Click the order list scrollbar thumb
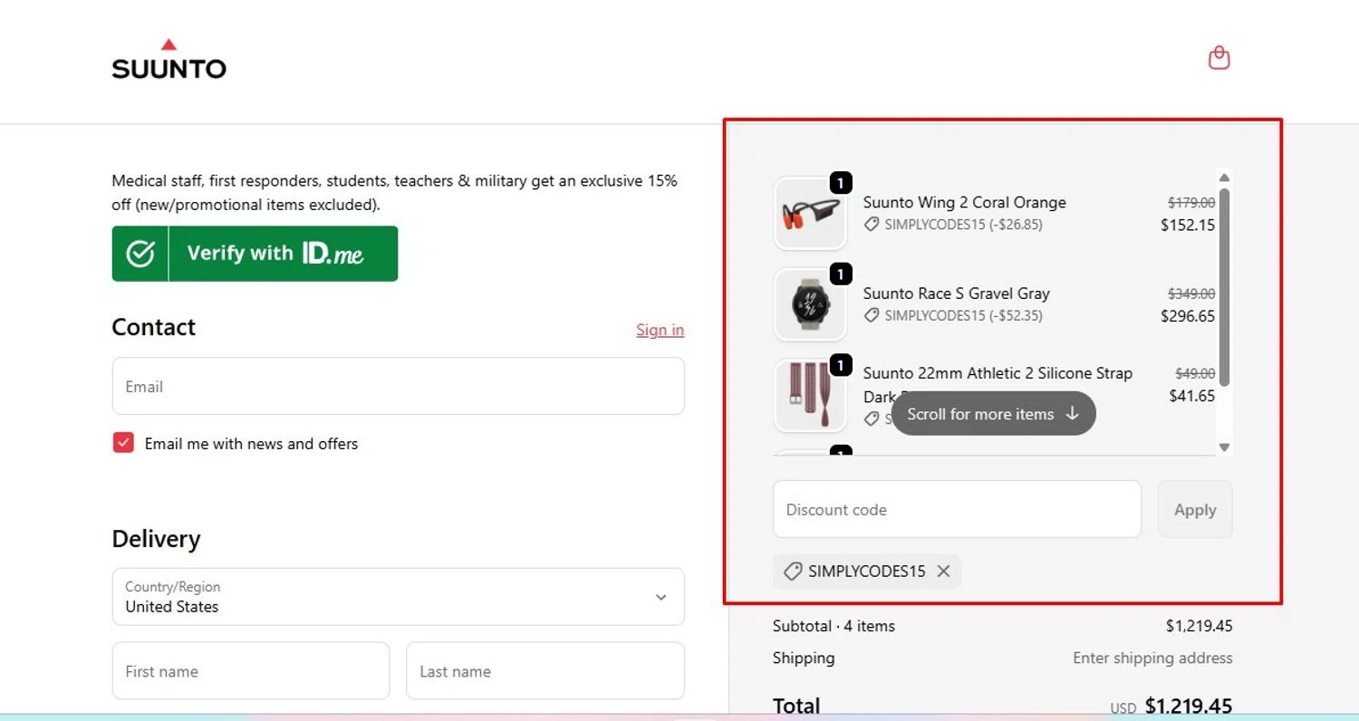 pyautogui.click(x=1224, y=287)
